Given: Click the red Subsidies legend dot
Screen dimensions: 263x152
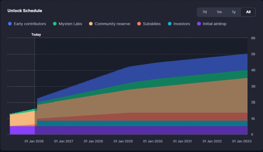Looking at the screenshot, I should point(139,24).
